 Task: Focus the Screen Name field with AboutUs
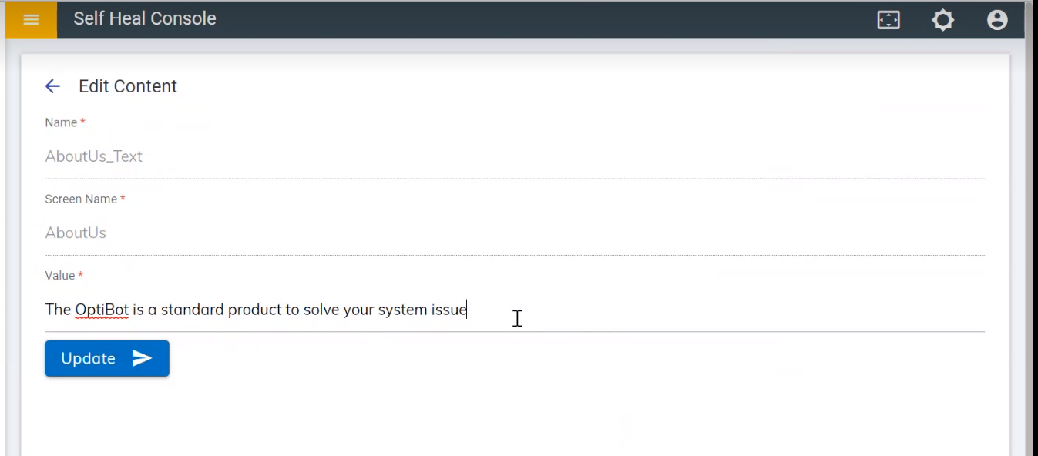coord(515,233)
